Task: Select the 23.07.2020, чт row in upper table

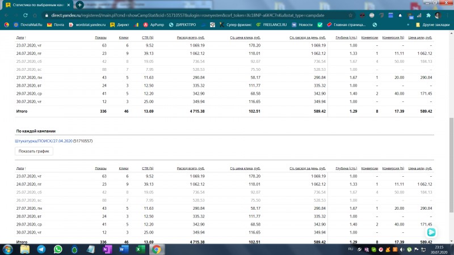Action: tap(224, 45)
